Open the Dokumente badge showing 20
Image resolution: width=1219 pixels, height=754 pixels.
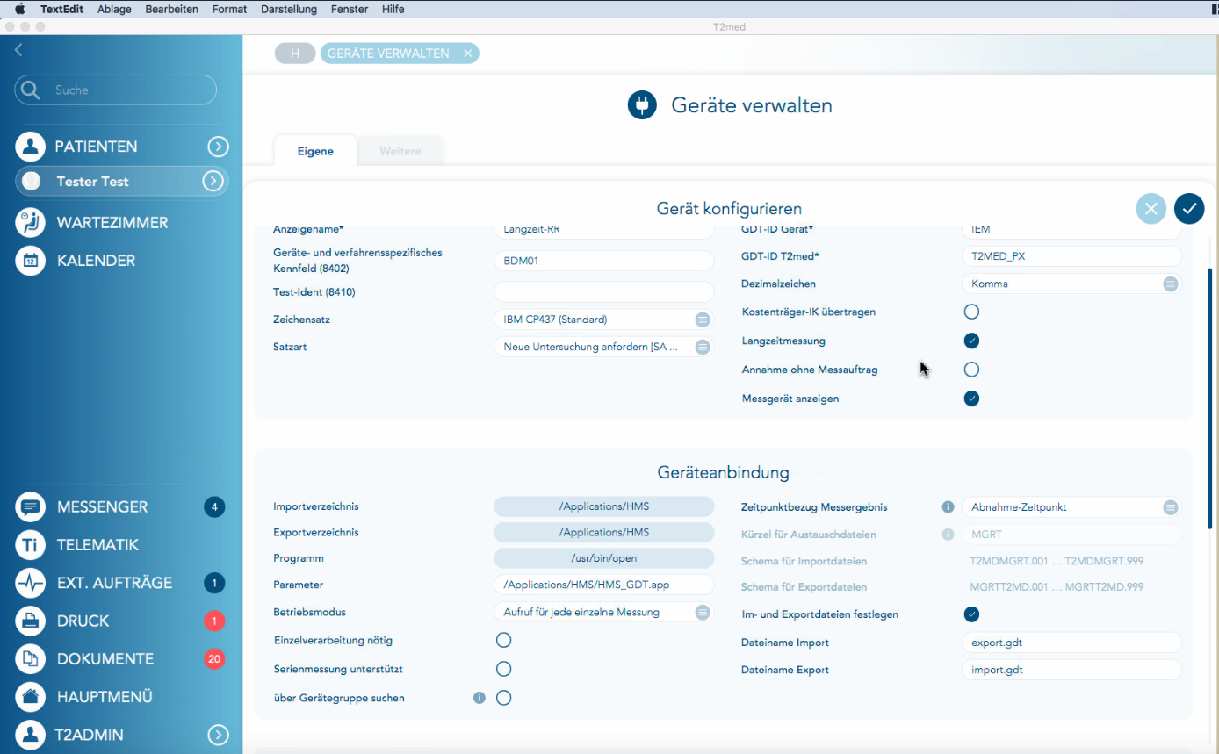214,659
